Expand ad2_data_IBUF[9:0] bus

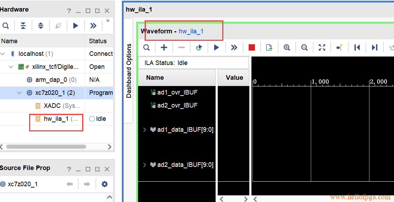144,165
